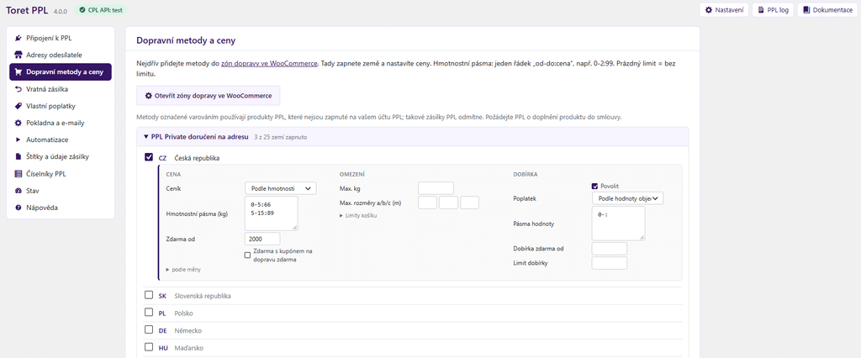Click the Vlastní poplatky tag icon

click(x=18, y=106)
